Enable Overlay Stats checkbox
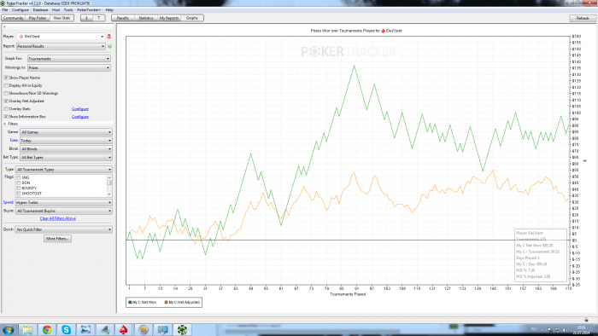598x336 pixels. (x=6, y=109)
